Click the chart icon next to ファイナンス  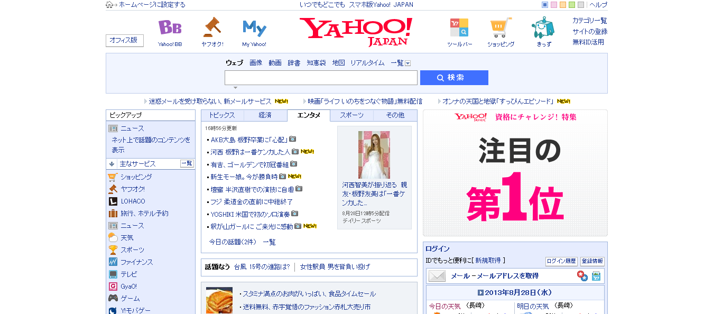point(113,262)
